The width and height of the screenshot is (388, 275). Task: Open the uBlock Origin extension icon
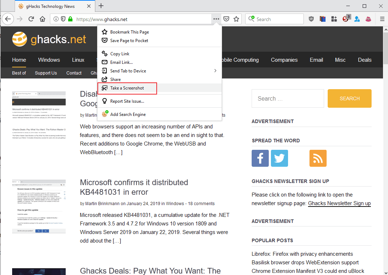[311, 19]
